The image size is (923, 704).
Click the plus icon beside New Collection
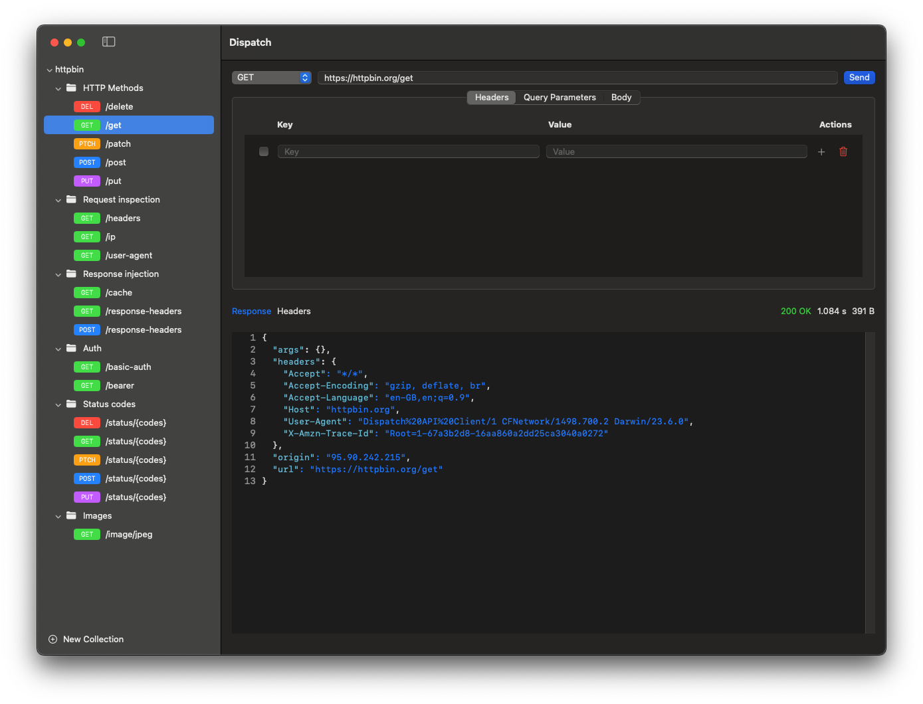53,639
